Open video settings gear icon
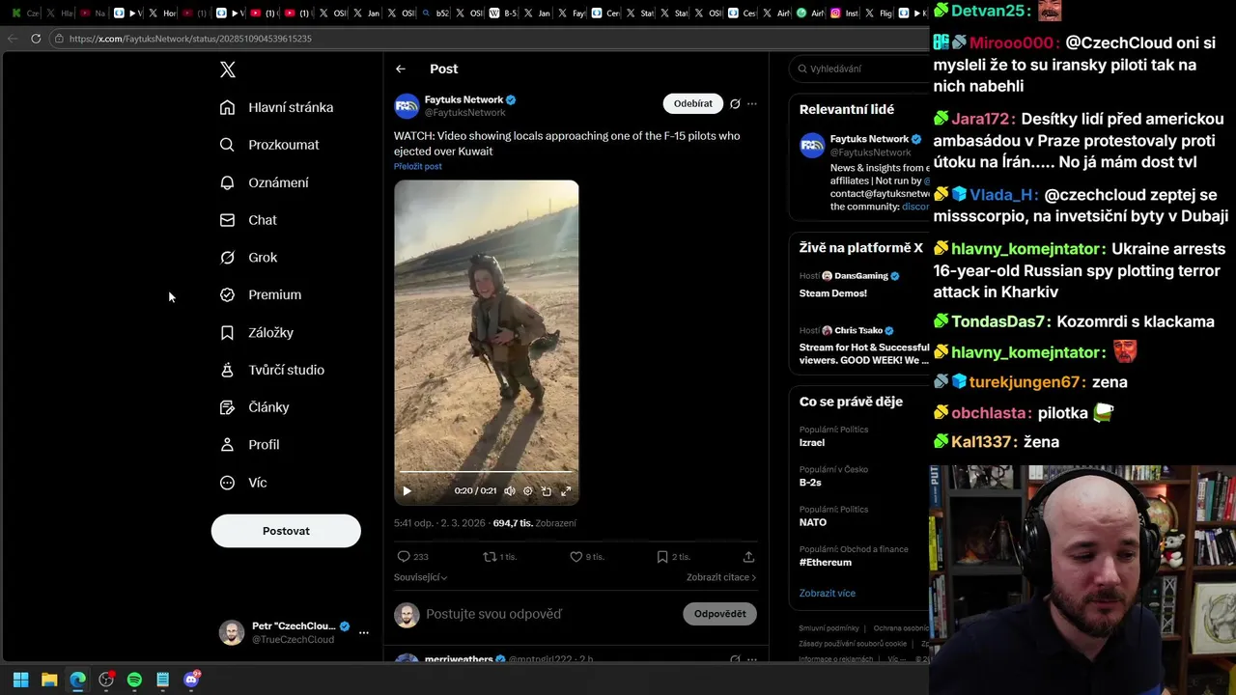The width and height of the screenshot is (1236, 695). click(x=527, y=491)
